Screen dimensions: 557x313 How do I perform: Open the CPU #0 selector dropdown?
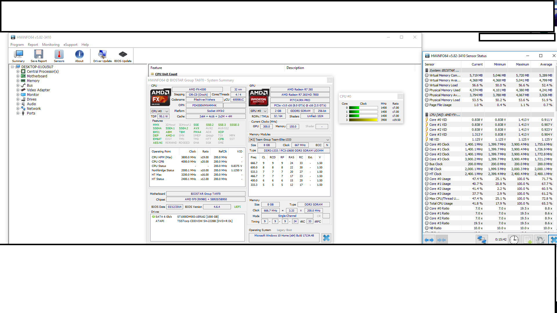tap(160, 111)
